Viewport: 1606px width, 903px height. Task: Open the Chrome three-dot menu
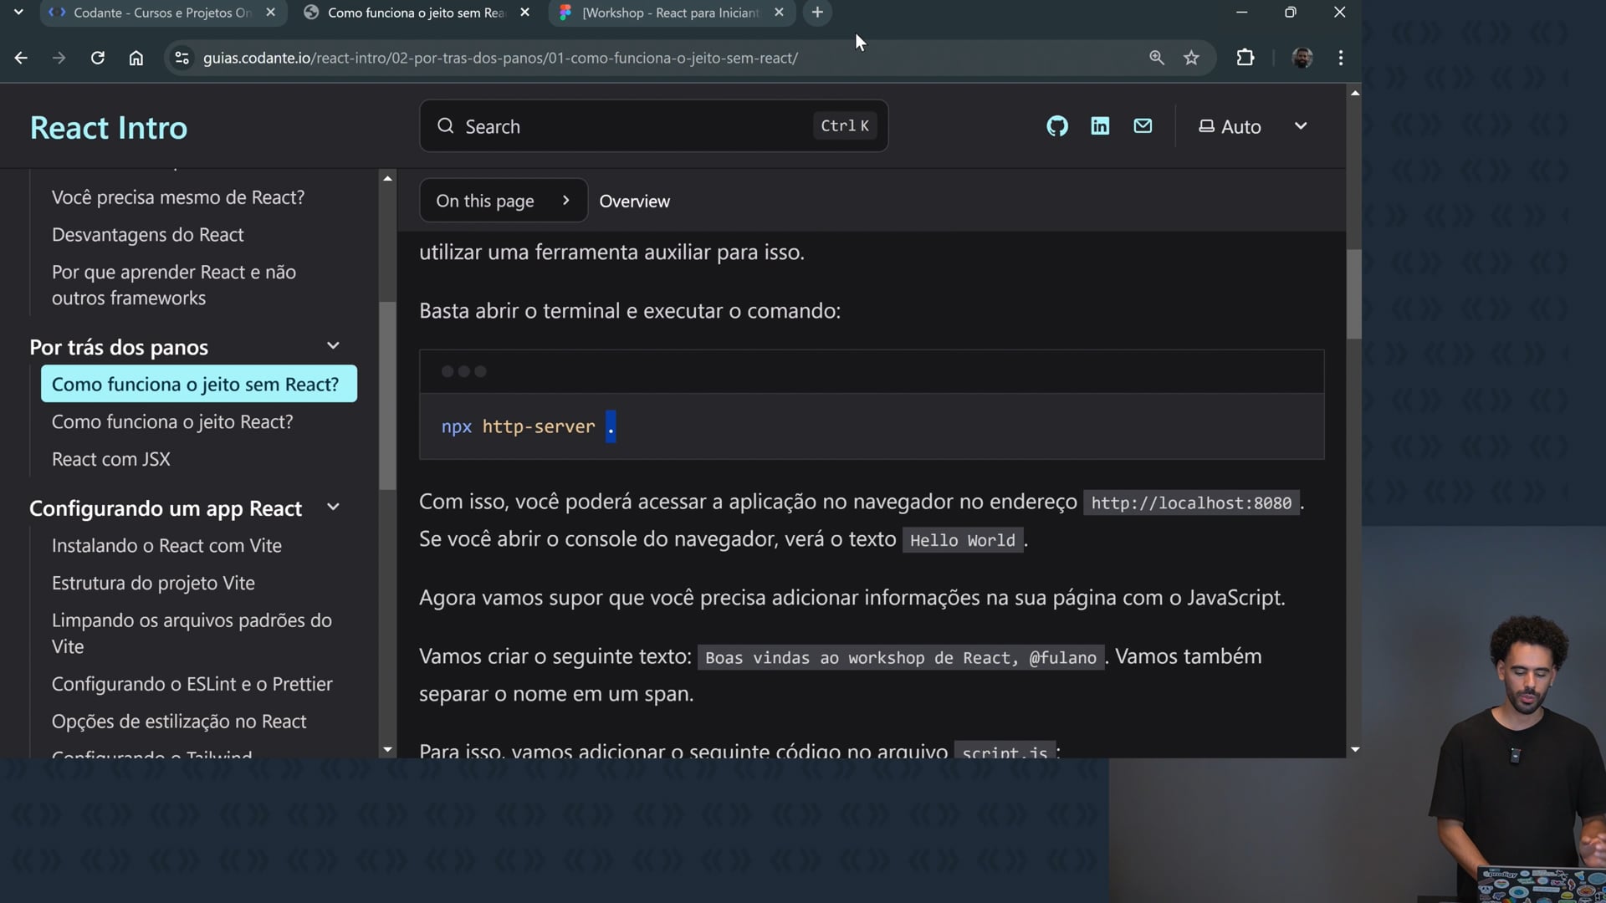[x=1341, y=58]
